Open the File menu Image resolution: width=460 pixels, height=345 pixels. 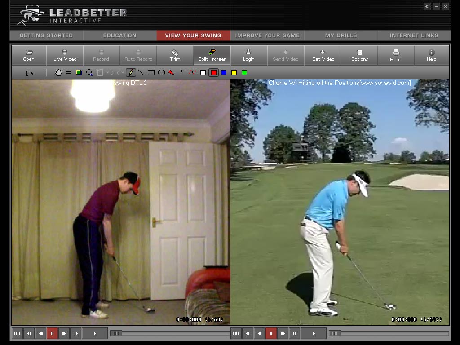click(x=29, y=73)
